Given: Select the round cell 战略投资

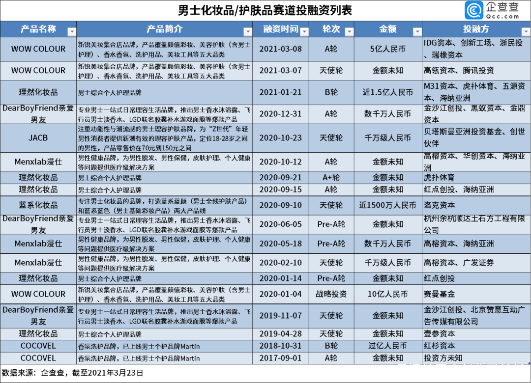Looking at the screenshot, I should point(331,294).
